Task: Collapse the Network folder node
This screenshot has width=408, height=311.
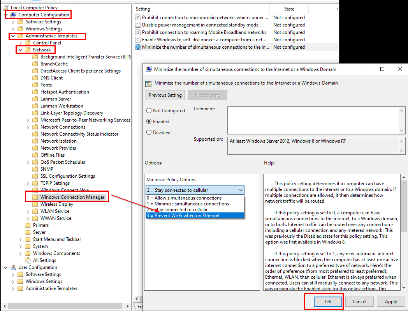Action: [x=20, y=50]
